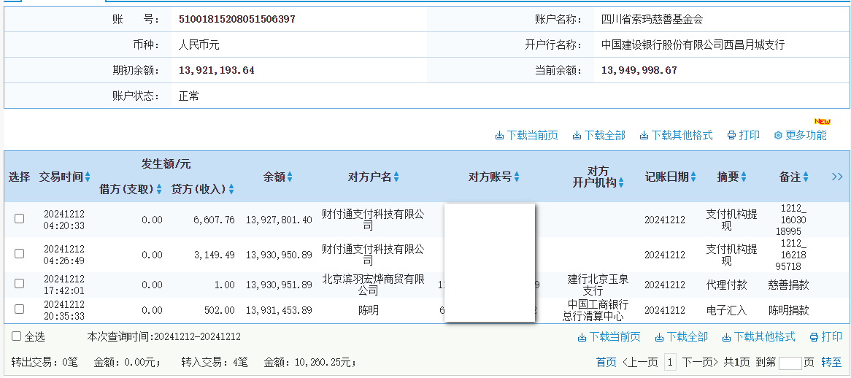Tick the 全选 select-all checkbox
Viewport: 851px width, 378px height.
point(17,336)
